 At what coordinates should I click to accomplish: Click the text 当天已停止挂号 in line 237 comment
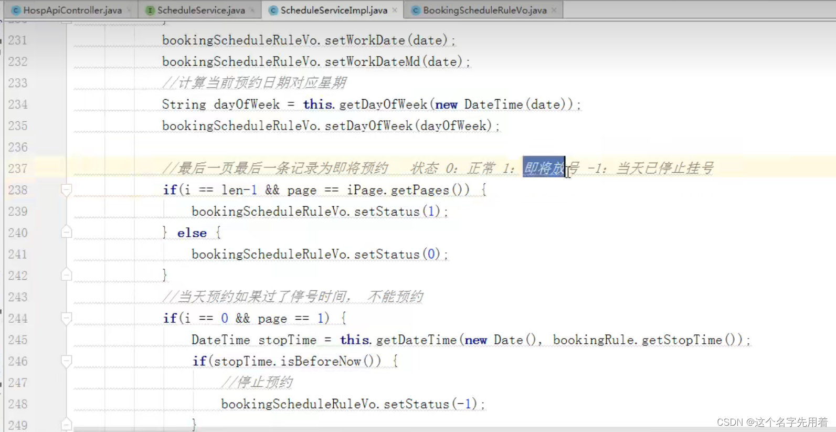tap(664, 168)
